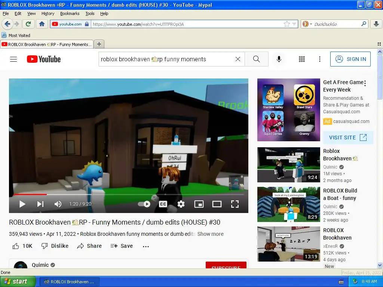Dislike the video with thumbs-down button
The image size is (383, 287).
(x=55, y=246)
